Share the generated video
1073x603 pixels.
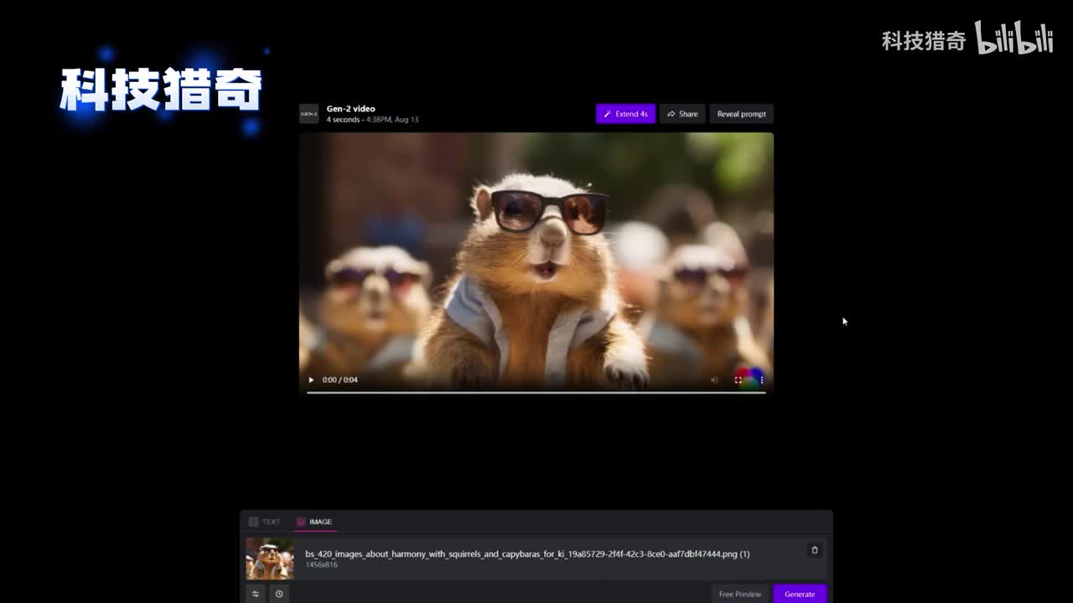point(682,114)
